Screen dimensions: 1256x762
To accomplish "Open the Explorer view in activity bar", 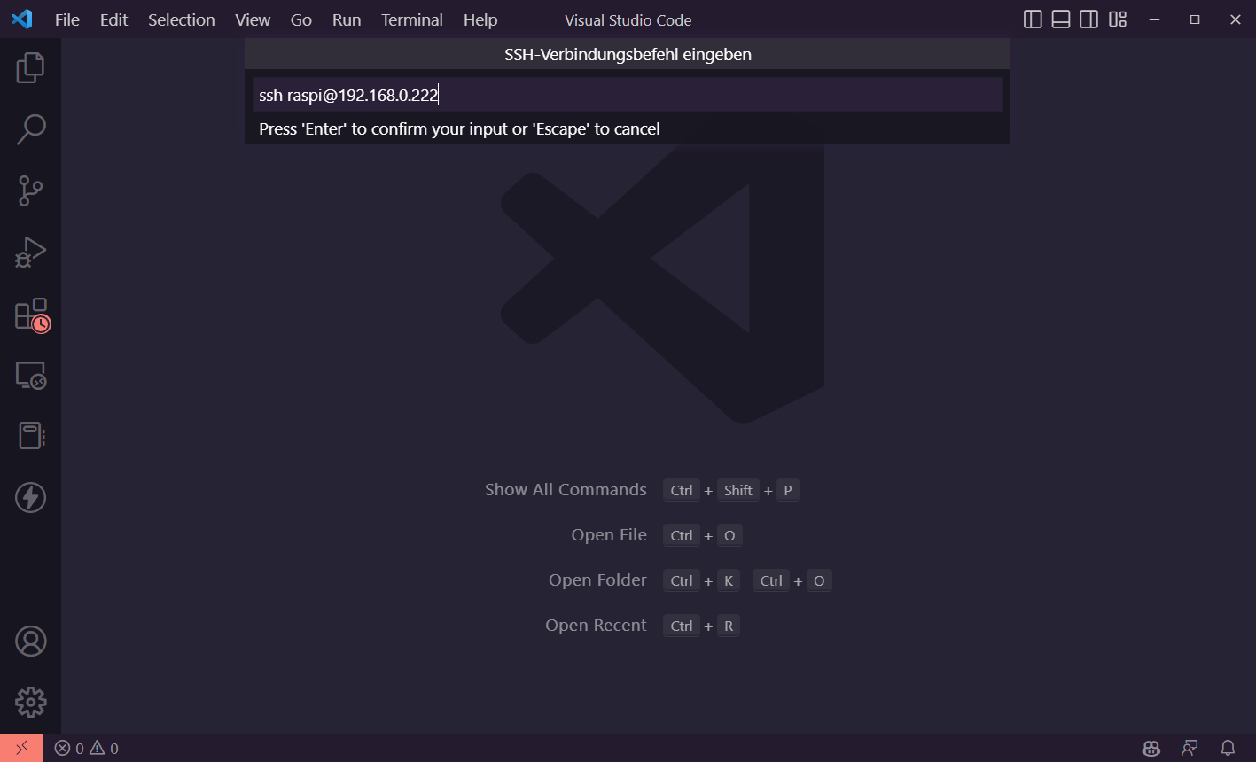I will tap(30, 68).
